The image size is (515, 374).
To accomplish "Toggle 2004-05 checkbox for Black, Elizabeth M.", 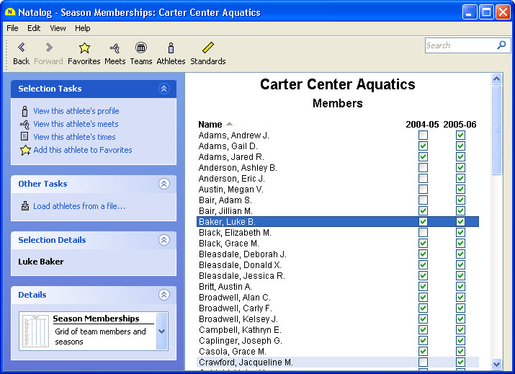I will [x=423, y=233].
